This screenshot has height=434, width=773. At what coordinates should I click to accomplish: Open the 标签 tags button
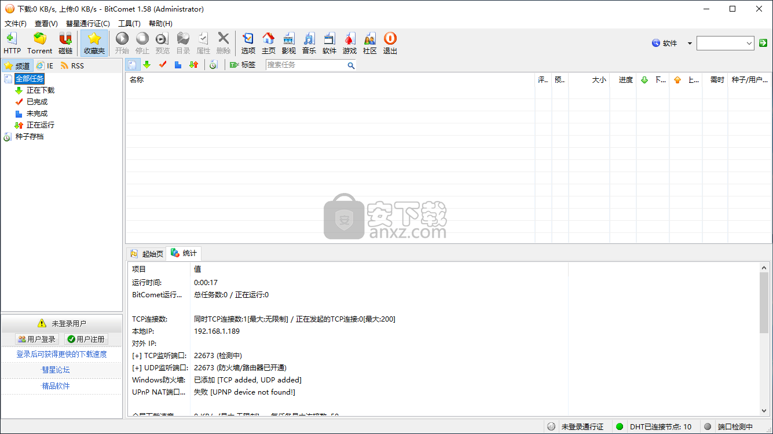tap(243, 65)
